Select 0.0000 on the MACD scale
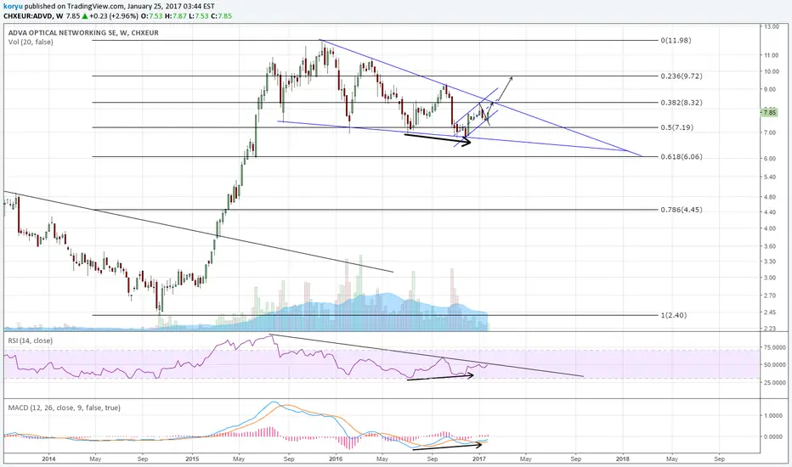 point(774,436)
